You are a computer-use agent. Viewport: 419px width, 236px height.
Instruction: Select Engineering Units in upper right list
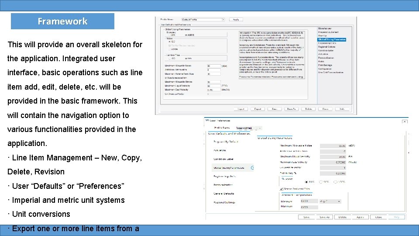pyautogui.click(x=327, y=43)
